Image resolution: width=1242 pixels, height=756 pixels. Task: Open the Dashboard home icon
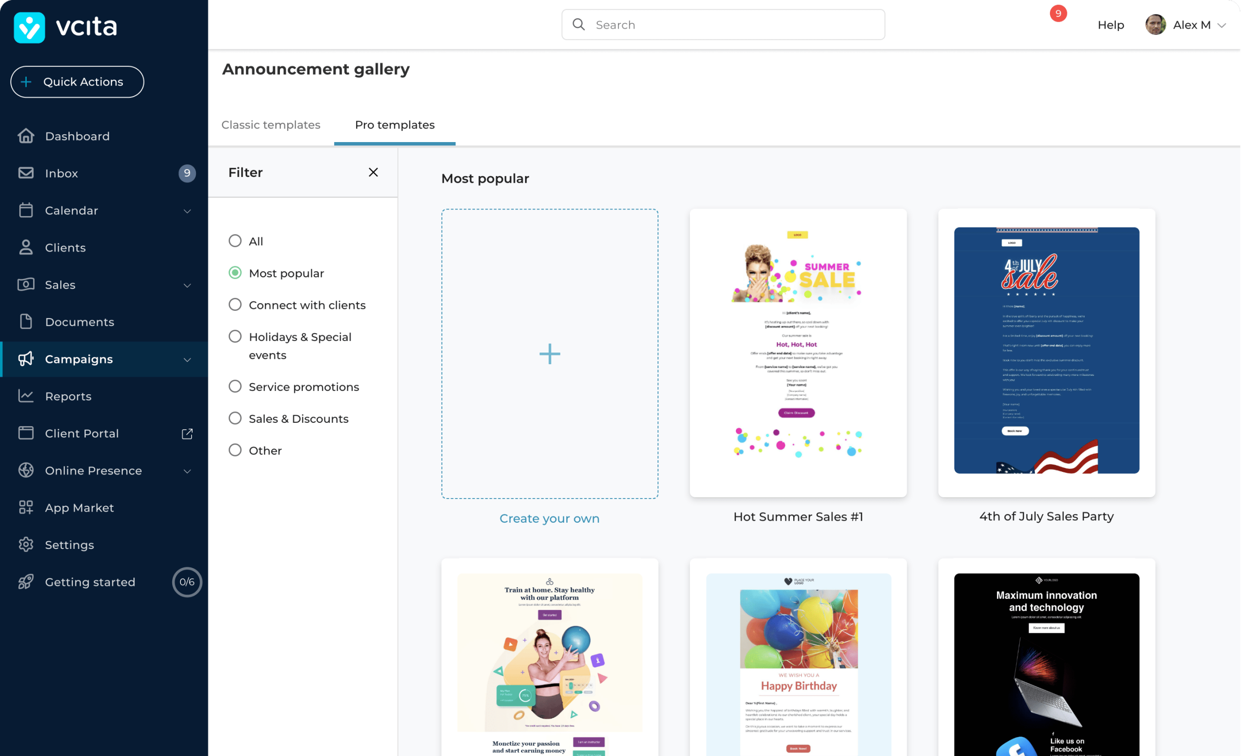(x=26, y=136)
